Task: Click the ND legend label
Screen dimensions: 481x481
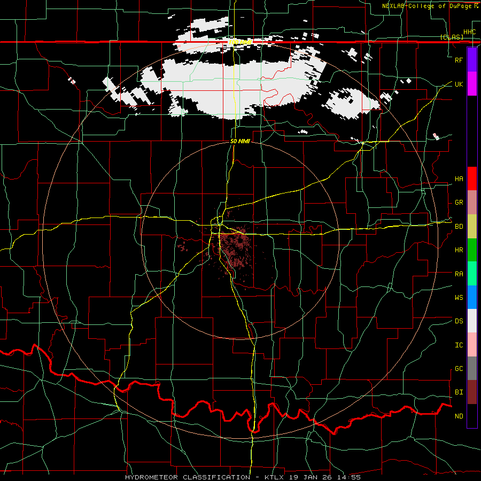Action: coord(459,416)
